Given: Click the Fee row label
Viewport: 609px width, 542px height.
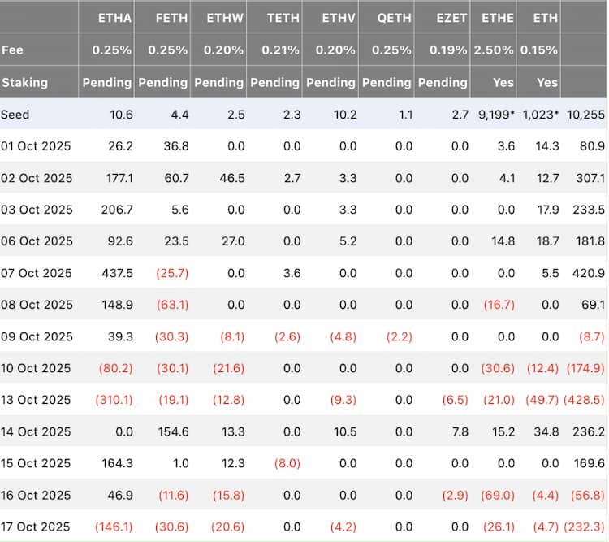Looking at the screenshot, I should point(12,50).
